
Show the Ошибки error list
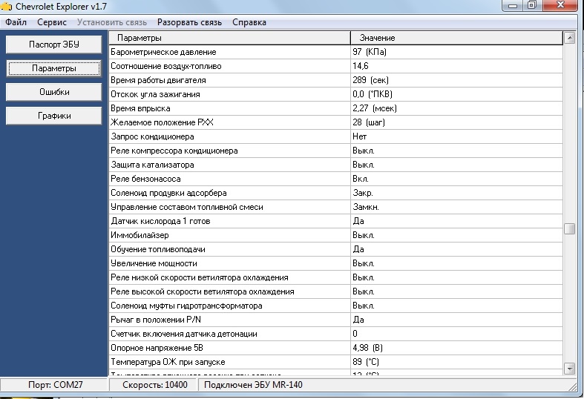(54, 92)
